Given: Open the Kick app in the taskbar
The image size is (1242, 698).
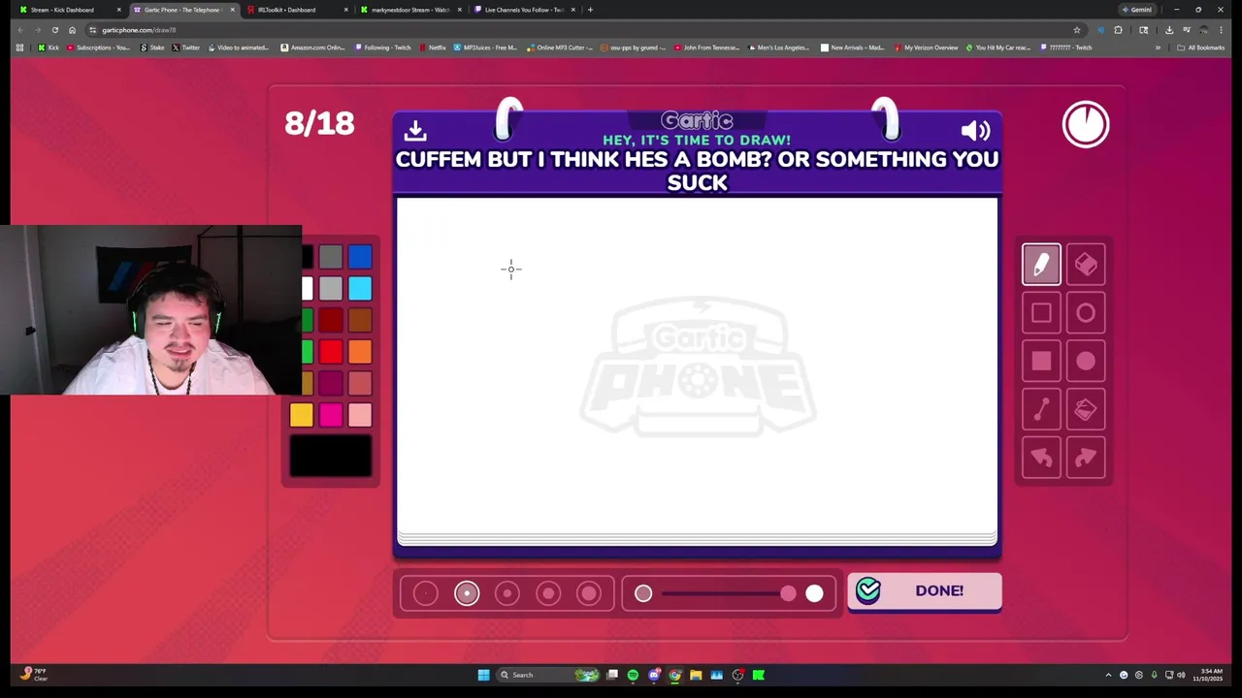Looking at the screenshot, I should [759, 675].
